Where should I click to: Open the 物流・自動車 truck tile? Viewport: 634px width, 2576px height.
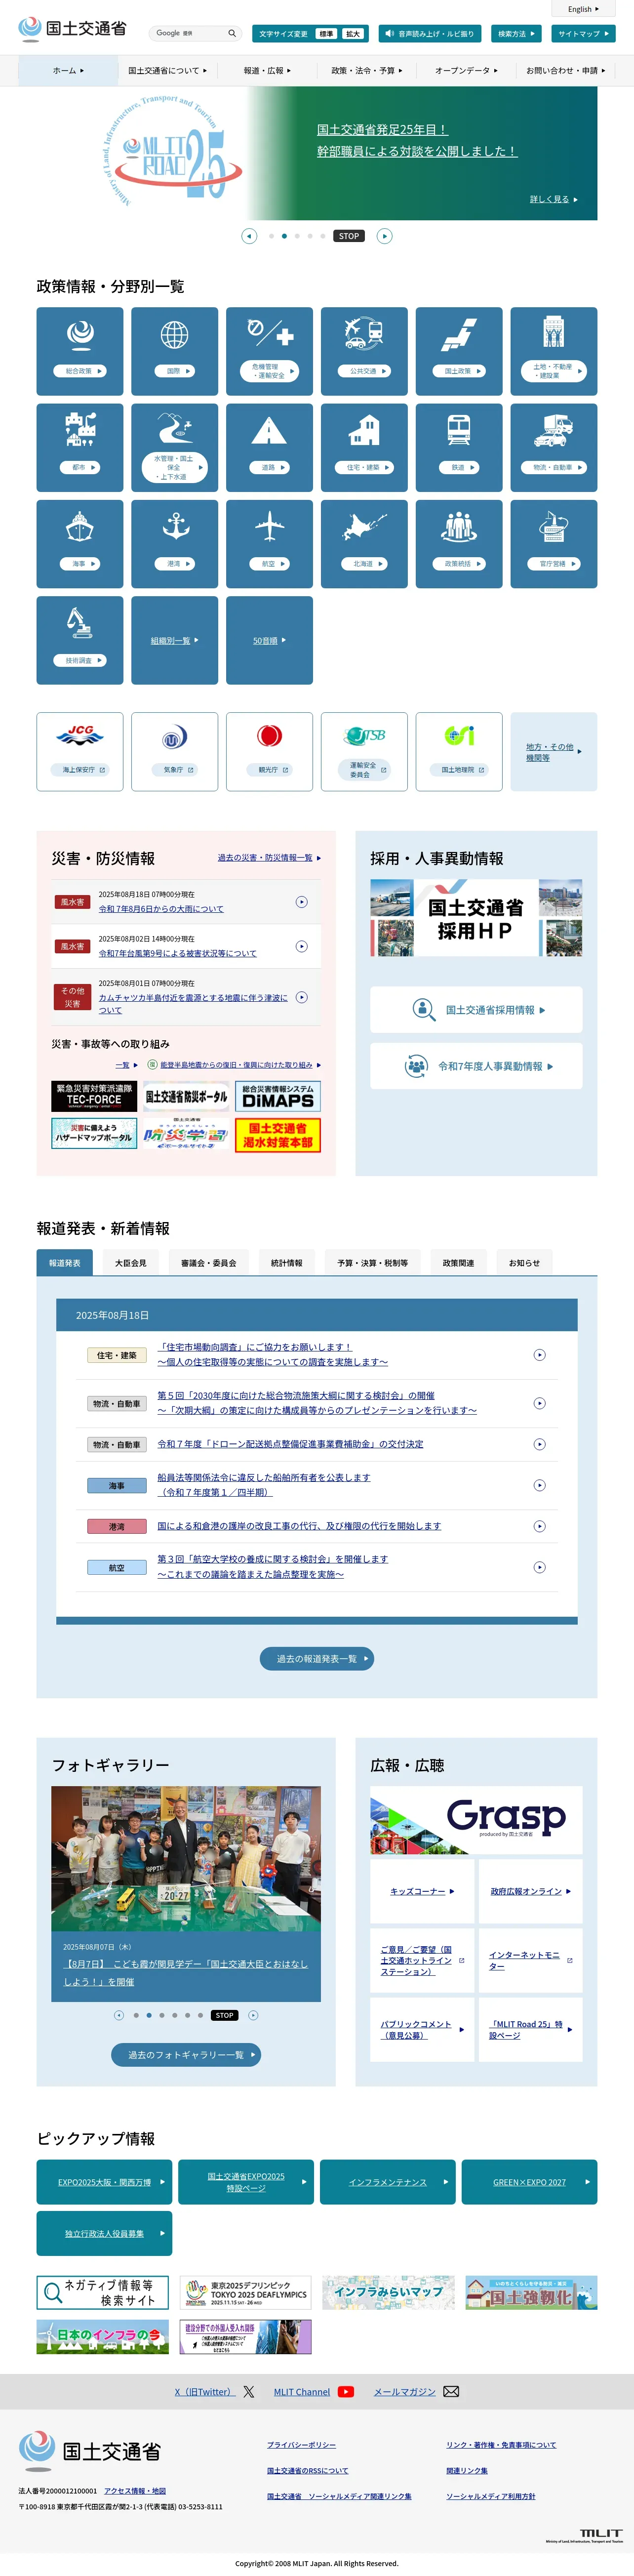point(554,447)
